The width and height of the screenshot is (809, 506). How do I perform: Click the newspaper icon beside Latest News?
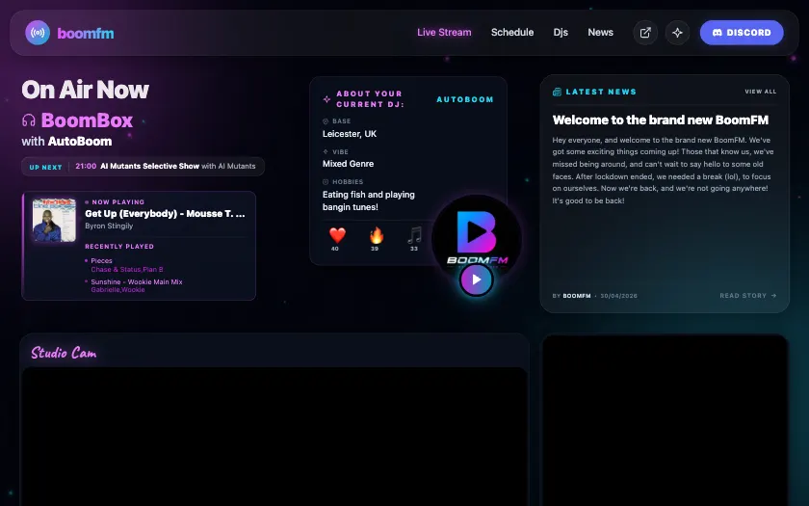tap(557, 92)
